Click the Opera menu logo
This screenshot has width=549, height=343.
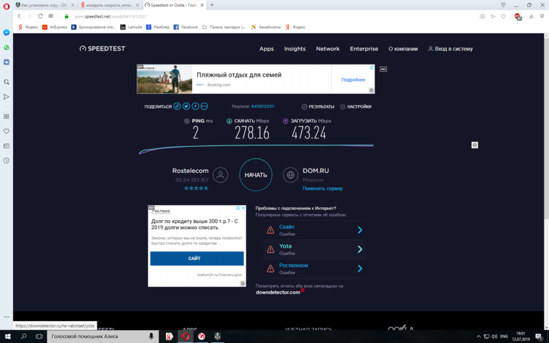[6, 6]
